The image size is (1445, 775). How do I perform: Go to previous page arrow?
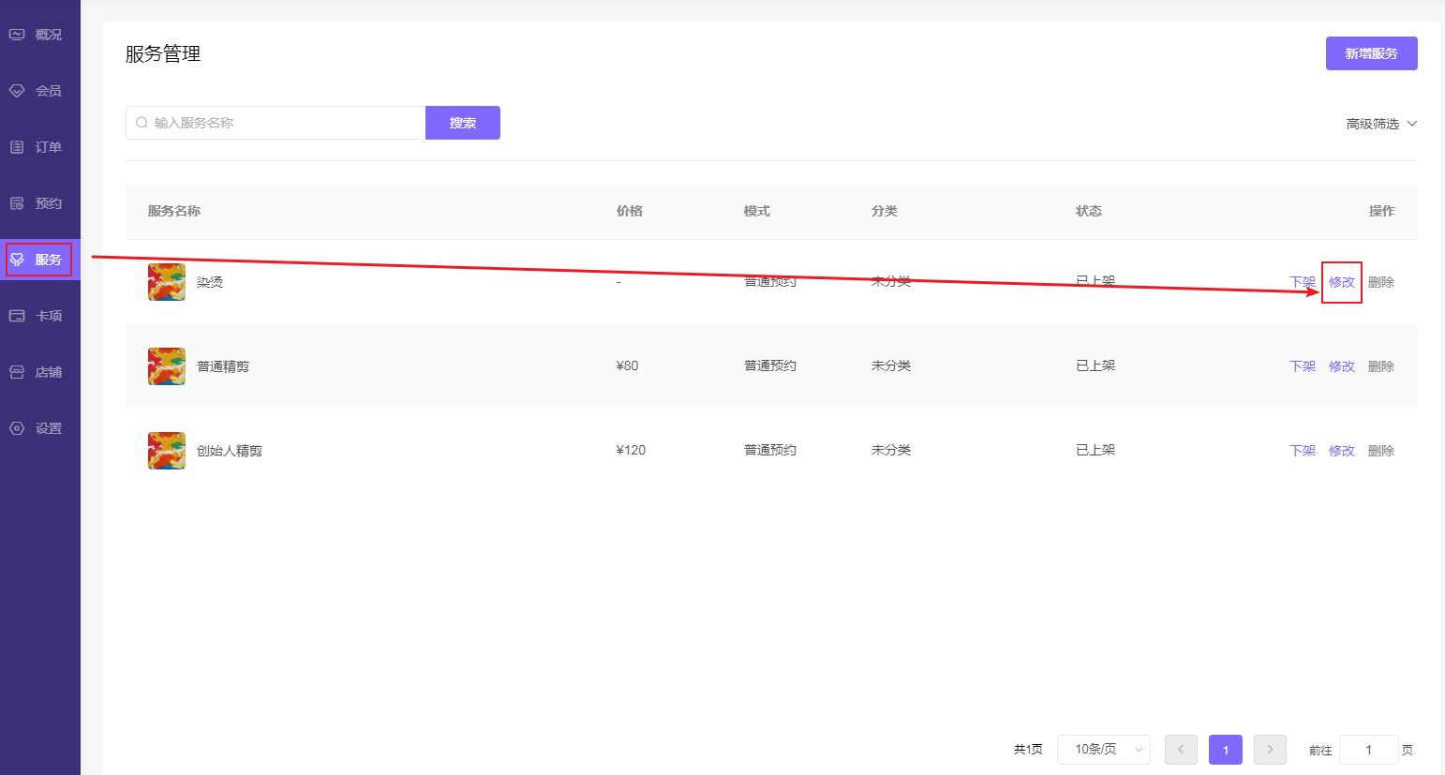click(1181, 750)
